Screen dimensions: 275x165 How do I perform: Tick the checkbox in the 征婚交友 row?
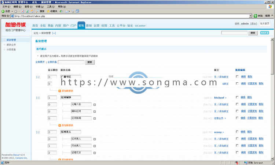pyautogui.click(x=237, y=153)
